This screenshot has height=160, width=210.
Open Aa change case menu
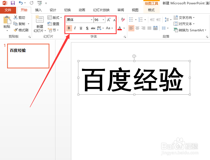click(x=109, y=28)
